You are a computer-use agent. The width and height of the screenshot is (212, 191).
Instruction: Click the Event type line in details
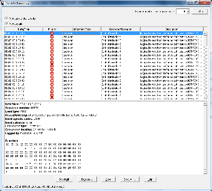16,111
